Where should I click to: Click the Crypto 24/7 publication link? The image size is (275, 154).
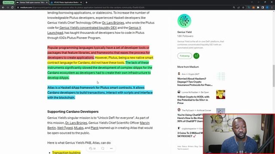tap(194, 74)
